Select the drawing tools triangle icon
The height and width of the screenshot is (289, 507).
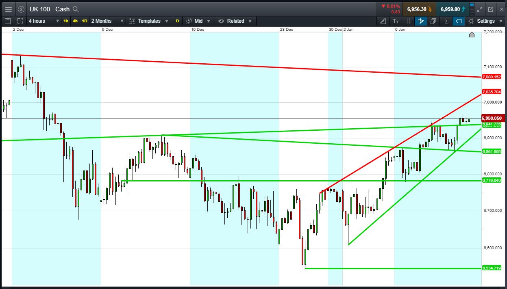(x=383, y=21)
